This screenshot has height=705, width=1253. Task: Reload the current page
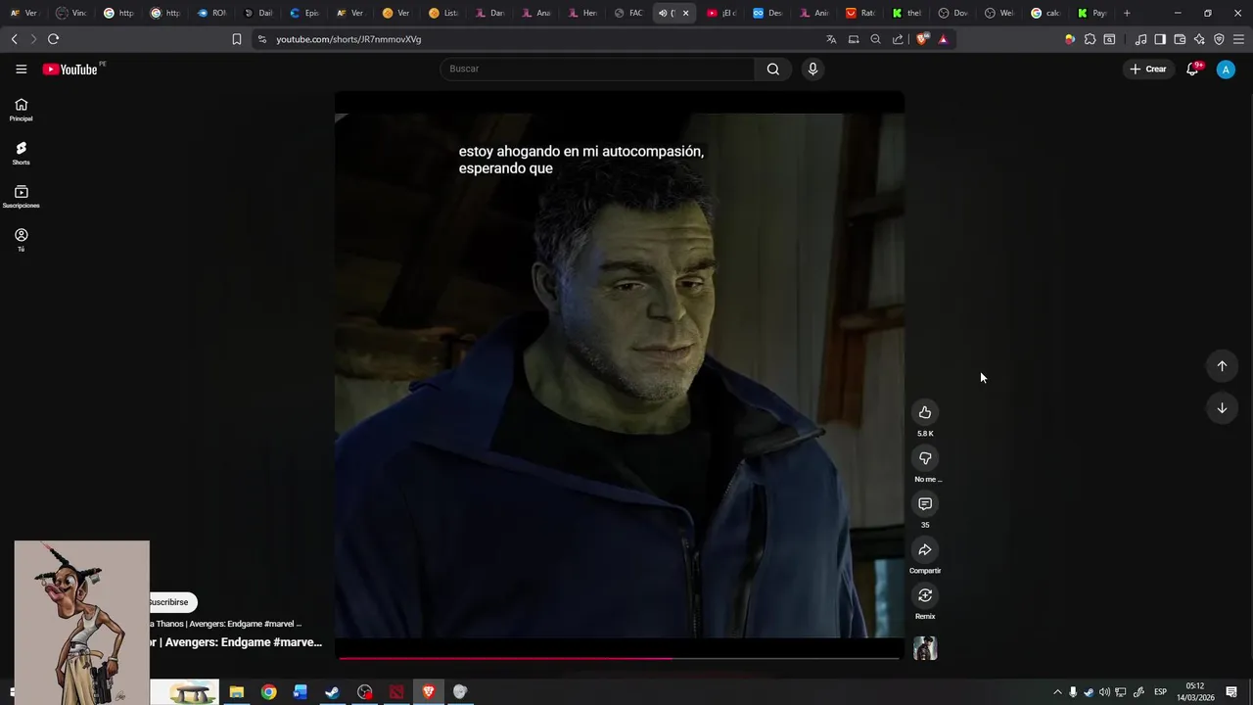pyautogui.click(x=53, y=39)
